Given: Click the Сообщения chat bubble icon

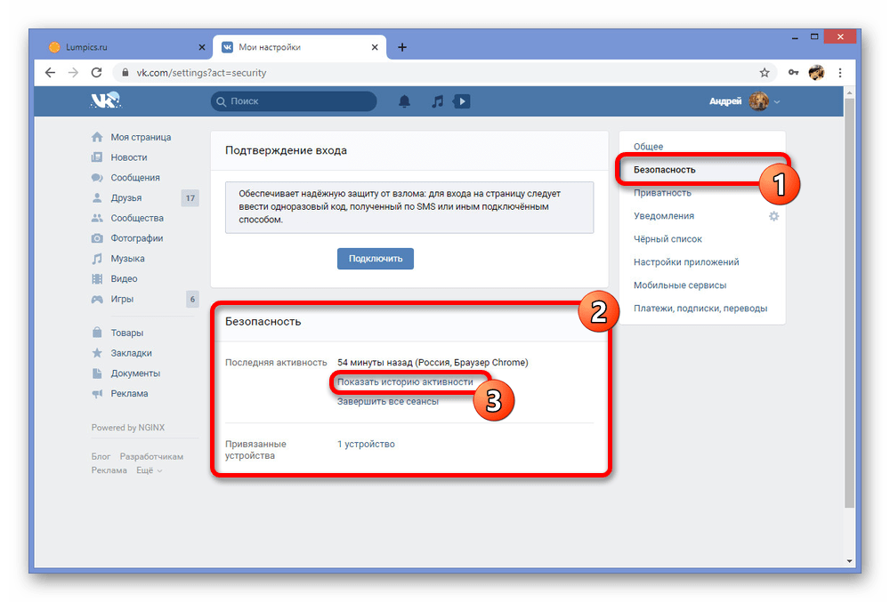Looking at the screenshot, I should pyautogui.click(x=97, y=178).
